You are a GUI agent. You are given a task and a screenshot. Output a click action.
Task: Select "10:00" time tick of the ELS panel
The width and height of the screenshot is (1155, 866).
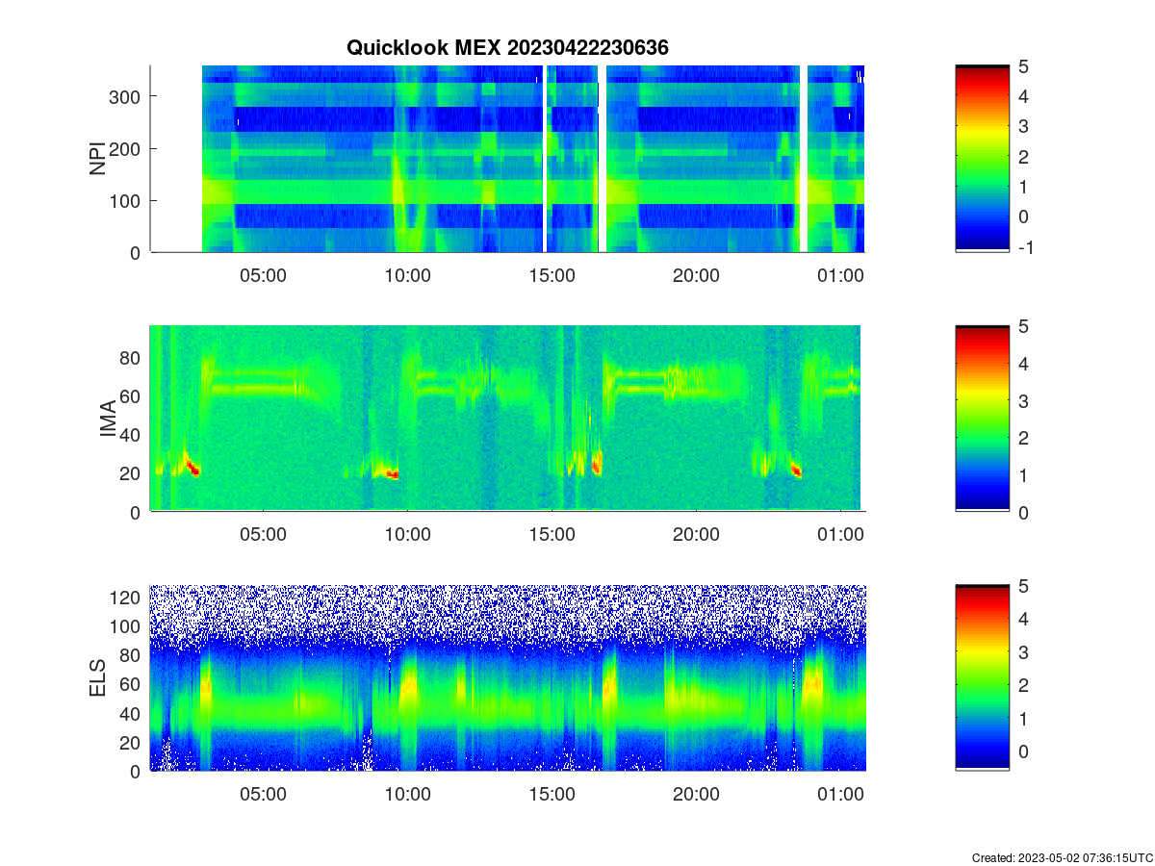tap(407, 795)
